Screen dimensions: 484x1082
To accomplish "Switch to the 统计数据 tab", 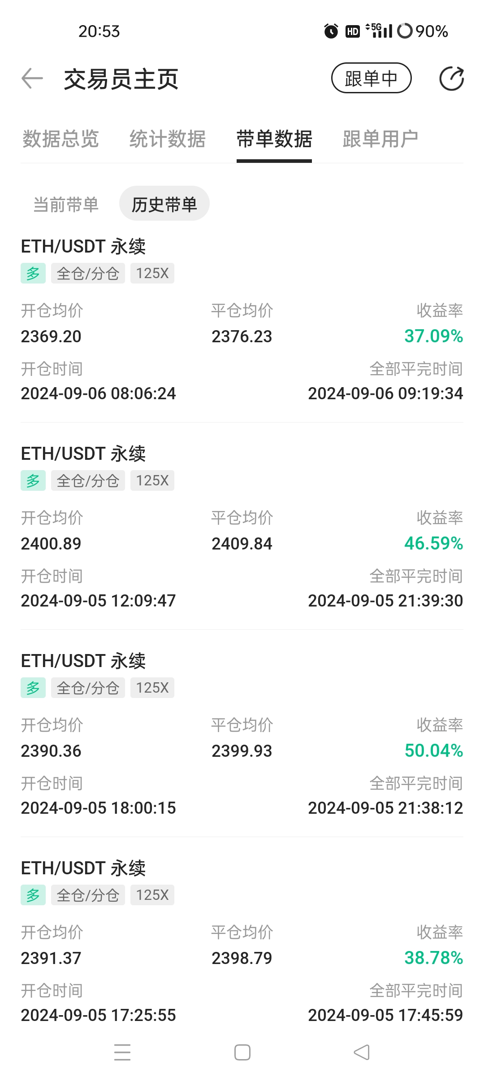I will click(167, 139).
